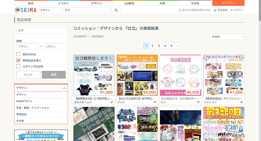
Task: Click the 下限なし minimum price field
Action: coord(27,46)
